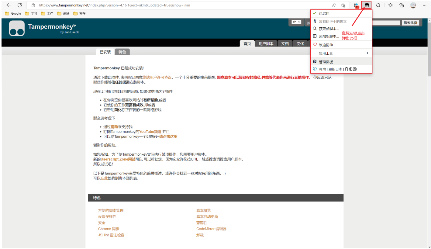Screen dimensions: 431x249
Task: Open the 安全 feature link
Action: coord(102,223)
